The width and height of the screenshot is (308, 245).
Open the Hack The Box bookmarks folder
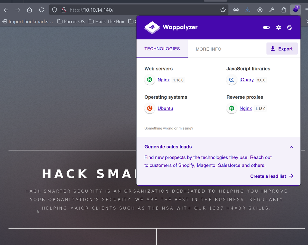click(106, 21)
